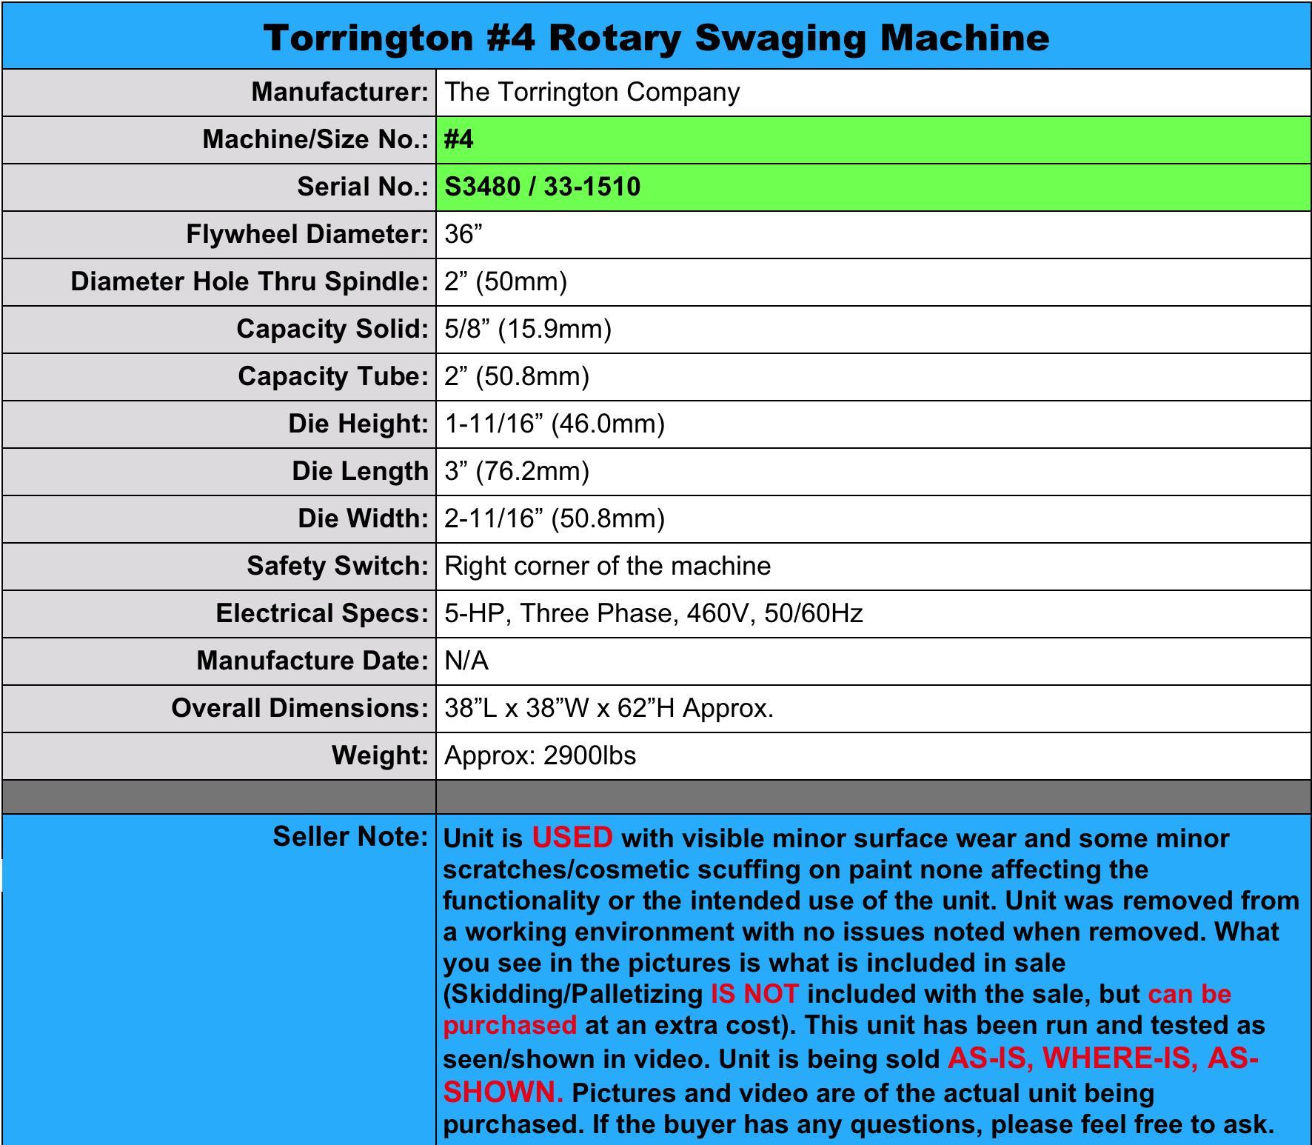This screenshot has width=1312, height=1145.
Task: Select the 'Overall Dimensions:' label
Action: pyautogui.click(x=300, y=708)
